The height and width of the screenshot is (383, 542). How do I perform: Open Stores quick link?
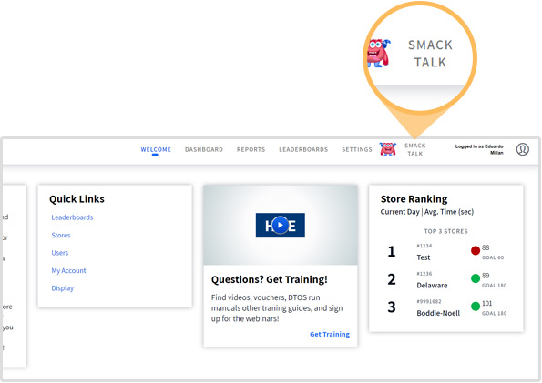click(61, 236)
